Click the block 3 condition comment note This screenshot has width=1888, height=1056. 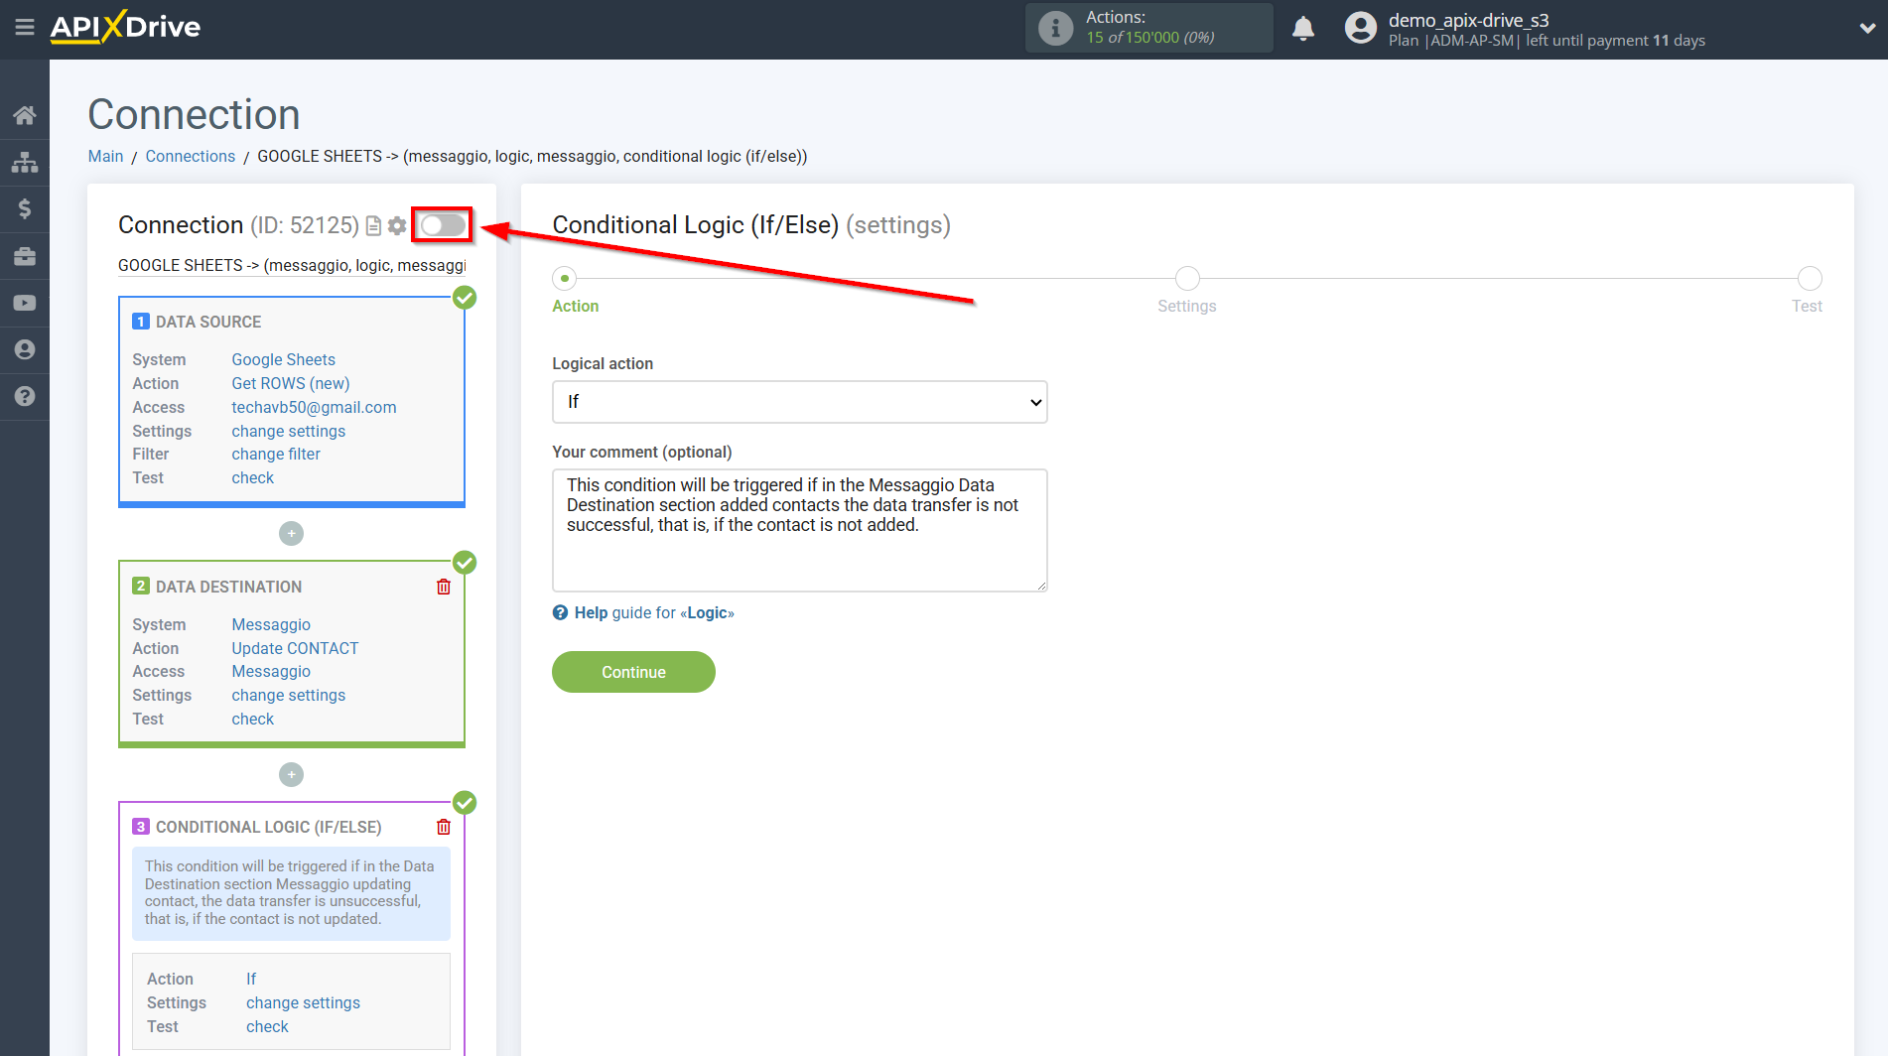click(x=291, y=893)
